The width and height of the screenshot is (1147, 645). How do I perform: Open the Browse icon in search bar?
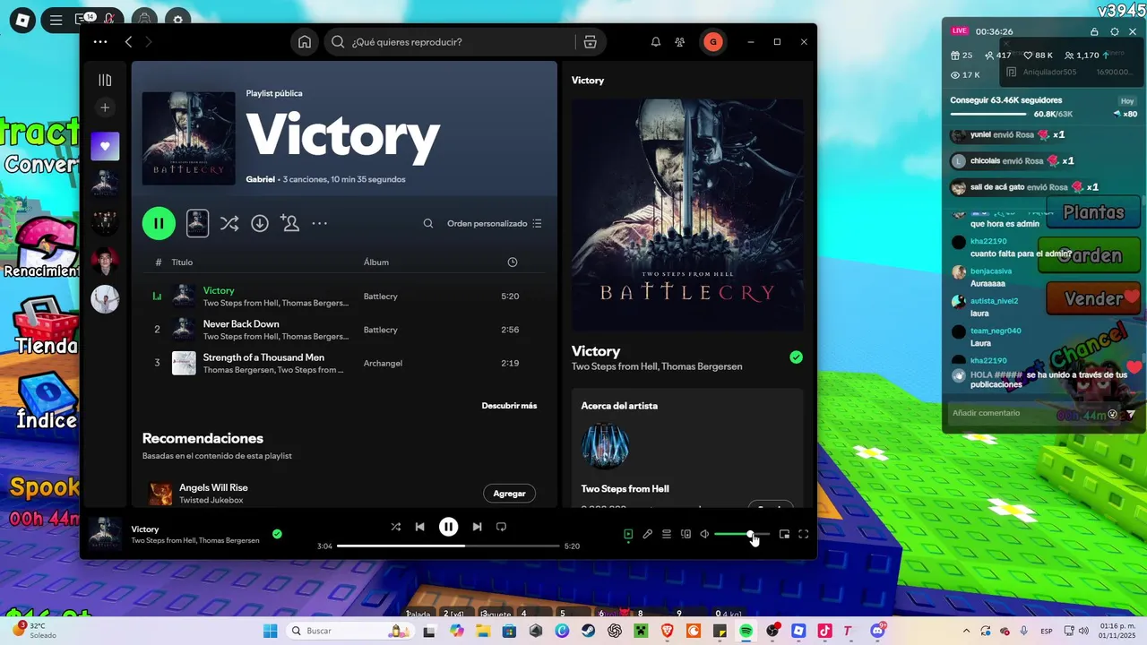[x=590, y=42]
